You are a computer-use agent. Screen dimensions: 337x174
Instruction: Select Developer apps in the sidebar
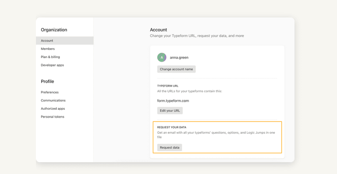point(52,65)
